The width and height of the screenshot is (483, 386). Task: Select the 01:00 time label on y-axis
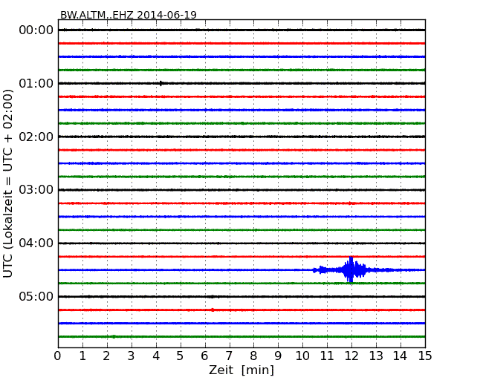pos(36,83)
